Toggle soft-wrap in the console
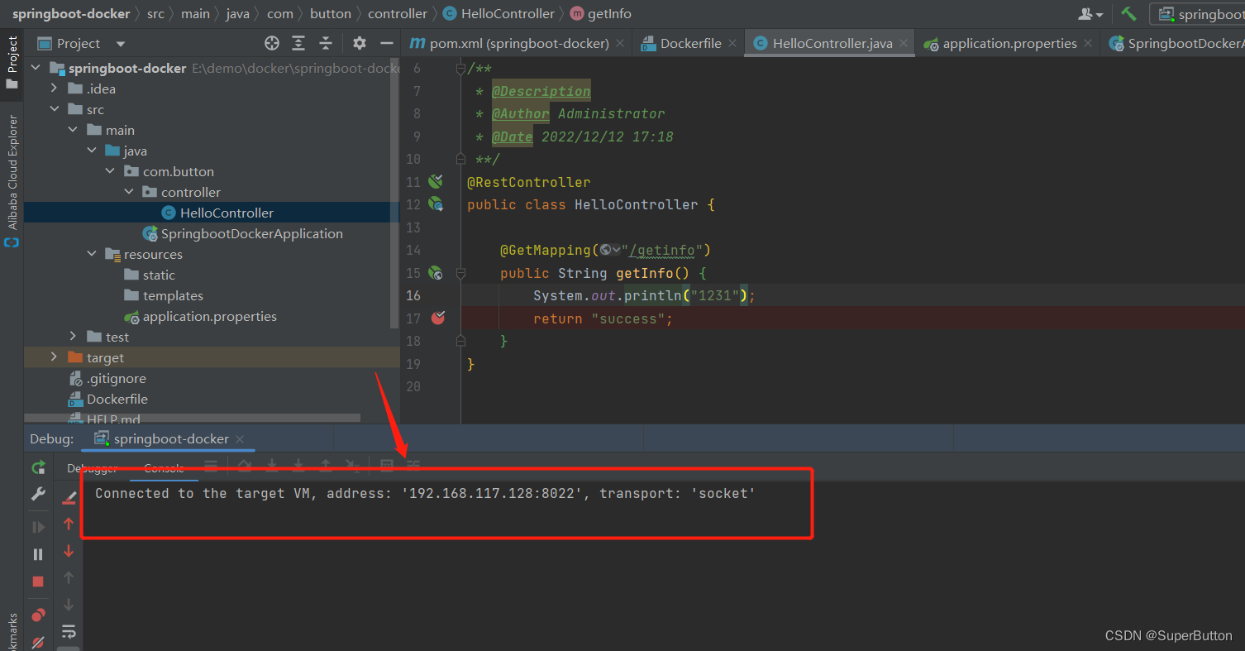Image resolution: width=1245 pixels, height=651 pixels. (69, 631)
